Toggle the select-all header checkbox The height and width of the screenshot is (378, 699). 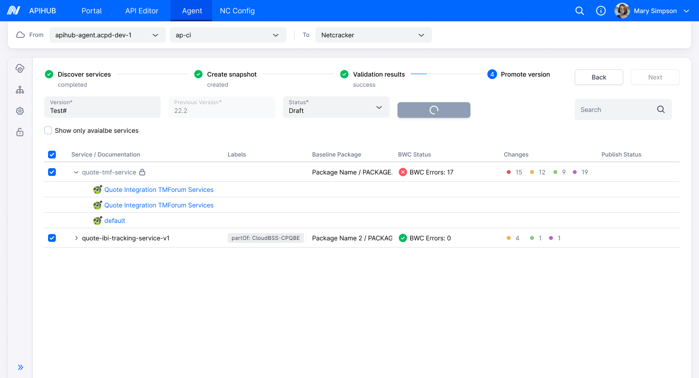pos(52,155)
